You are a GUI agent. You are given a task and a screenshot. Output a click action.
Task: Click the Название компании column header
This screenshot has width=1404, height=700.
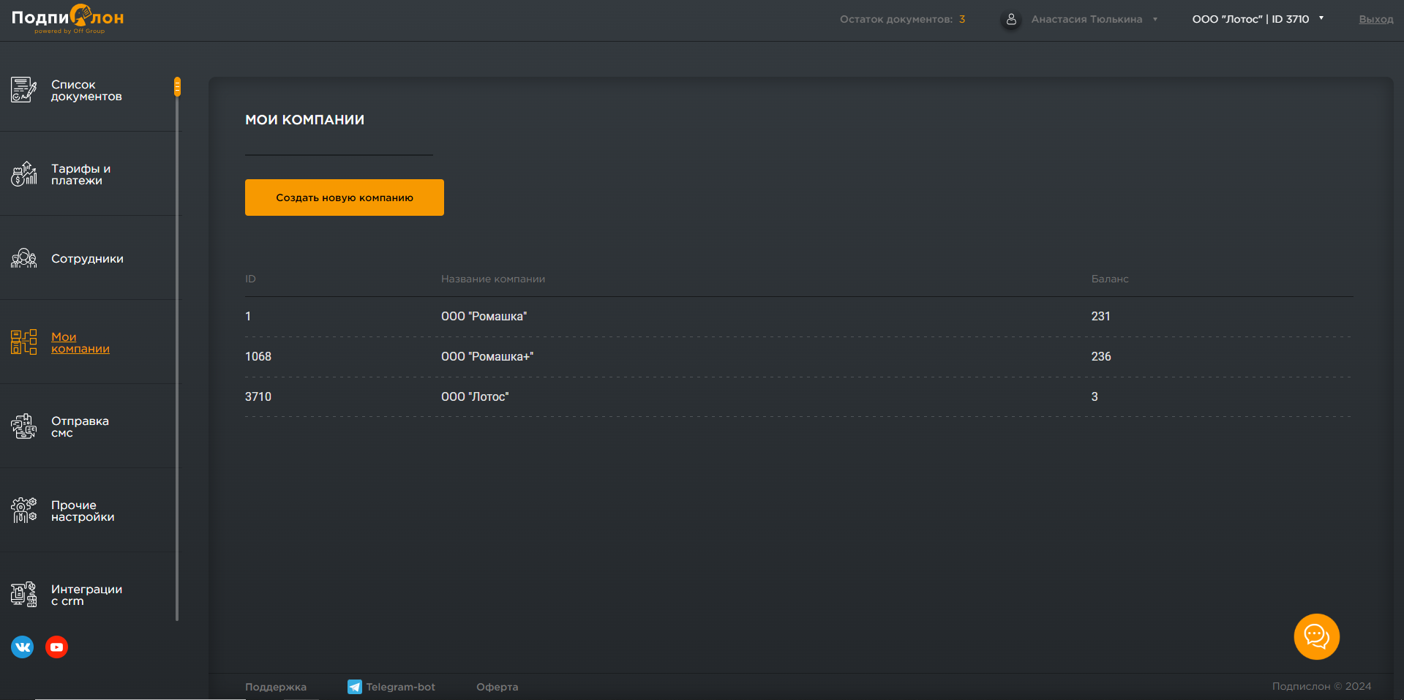pos(493,279)
